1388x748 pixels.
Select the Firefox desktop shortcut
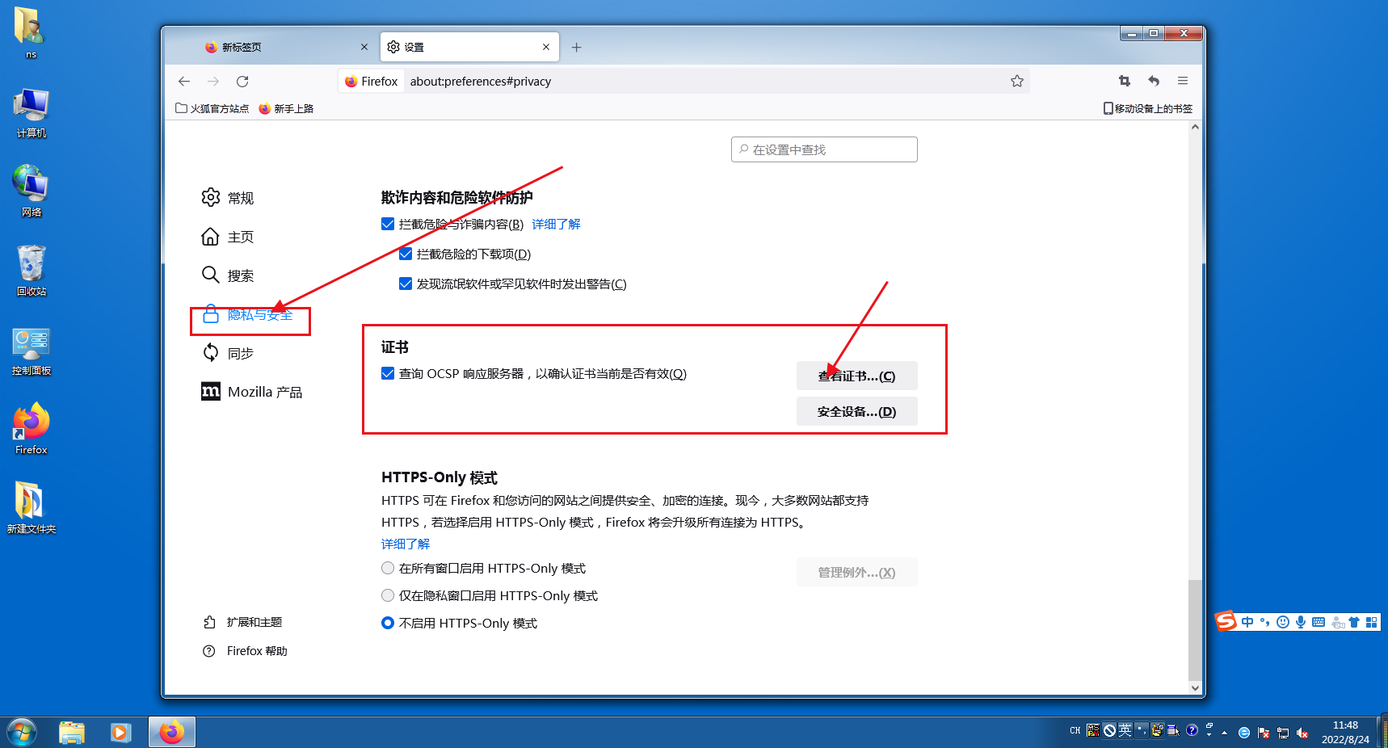(31, 429)
